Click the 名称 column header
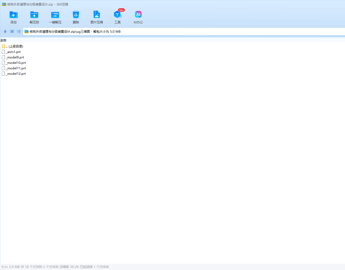Image resolution: width=345 pixels, height=270 pixels. tap(3, 40)
